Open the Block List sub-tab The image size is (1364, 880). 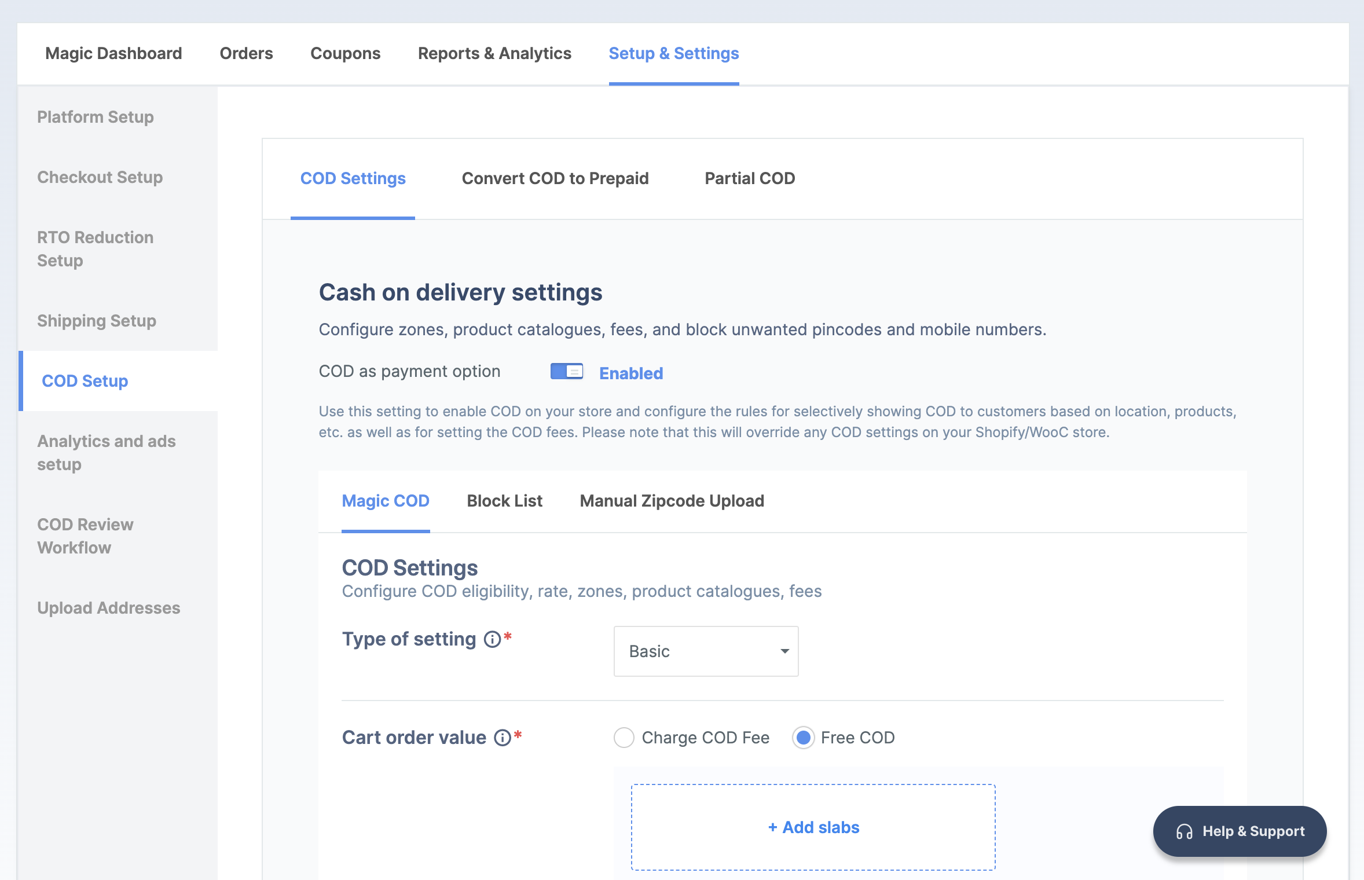click(504, 500)
